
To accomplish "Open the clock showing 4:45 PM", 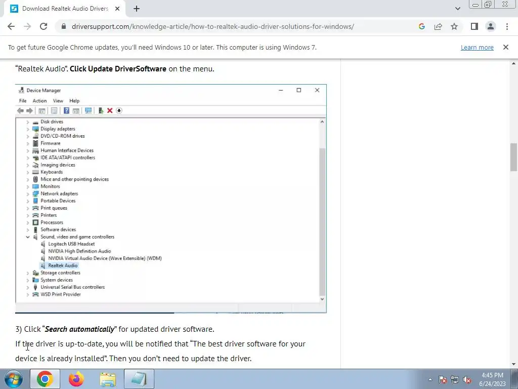I will (492, 379).
